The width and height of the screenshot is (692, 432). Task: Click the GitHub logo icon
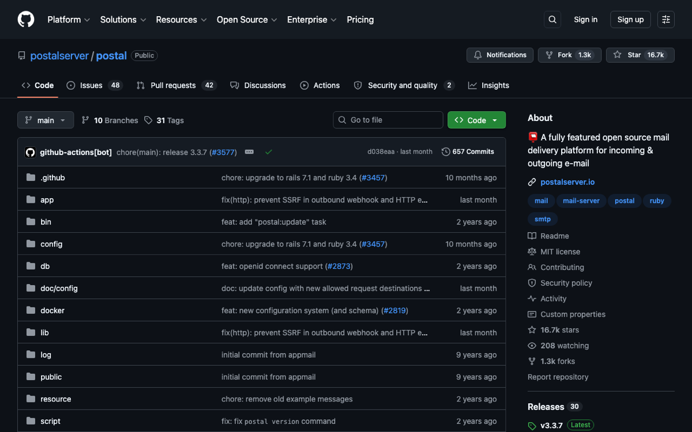26,20
